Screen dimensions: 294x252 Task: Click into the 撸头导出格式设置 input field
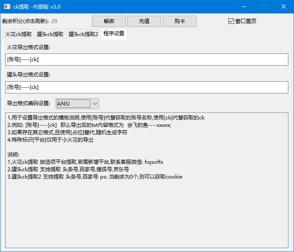[147, 87]
